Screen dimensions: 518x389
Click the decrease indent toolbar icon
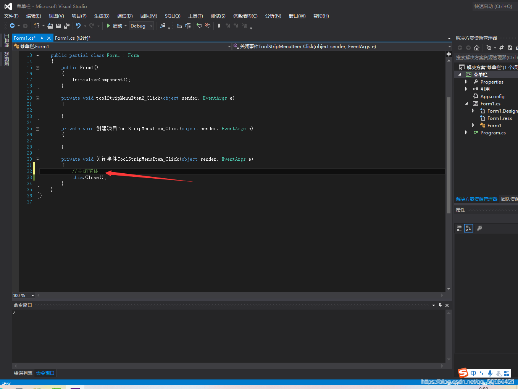pos(179,26)
